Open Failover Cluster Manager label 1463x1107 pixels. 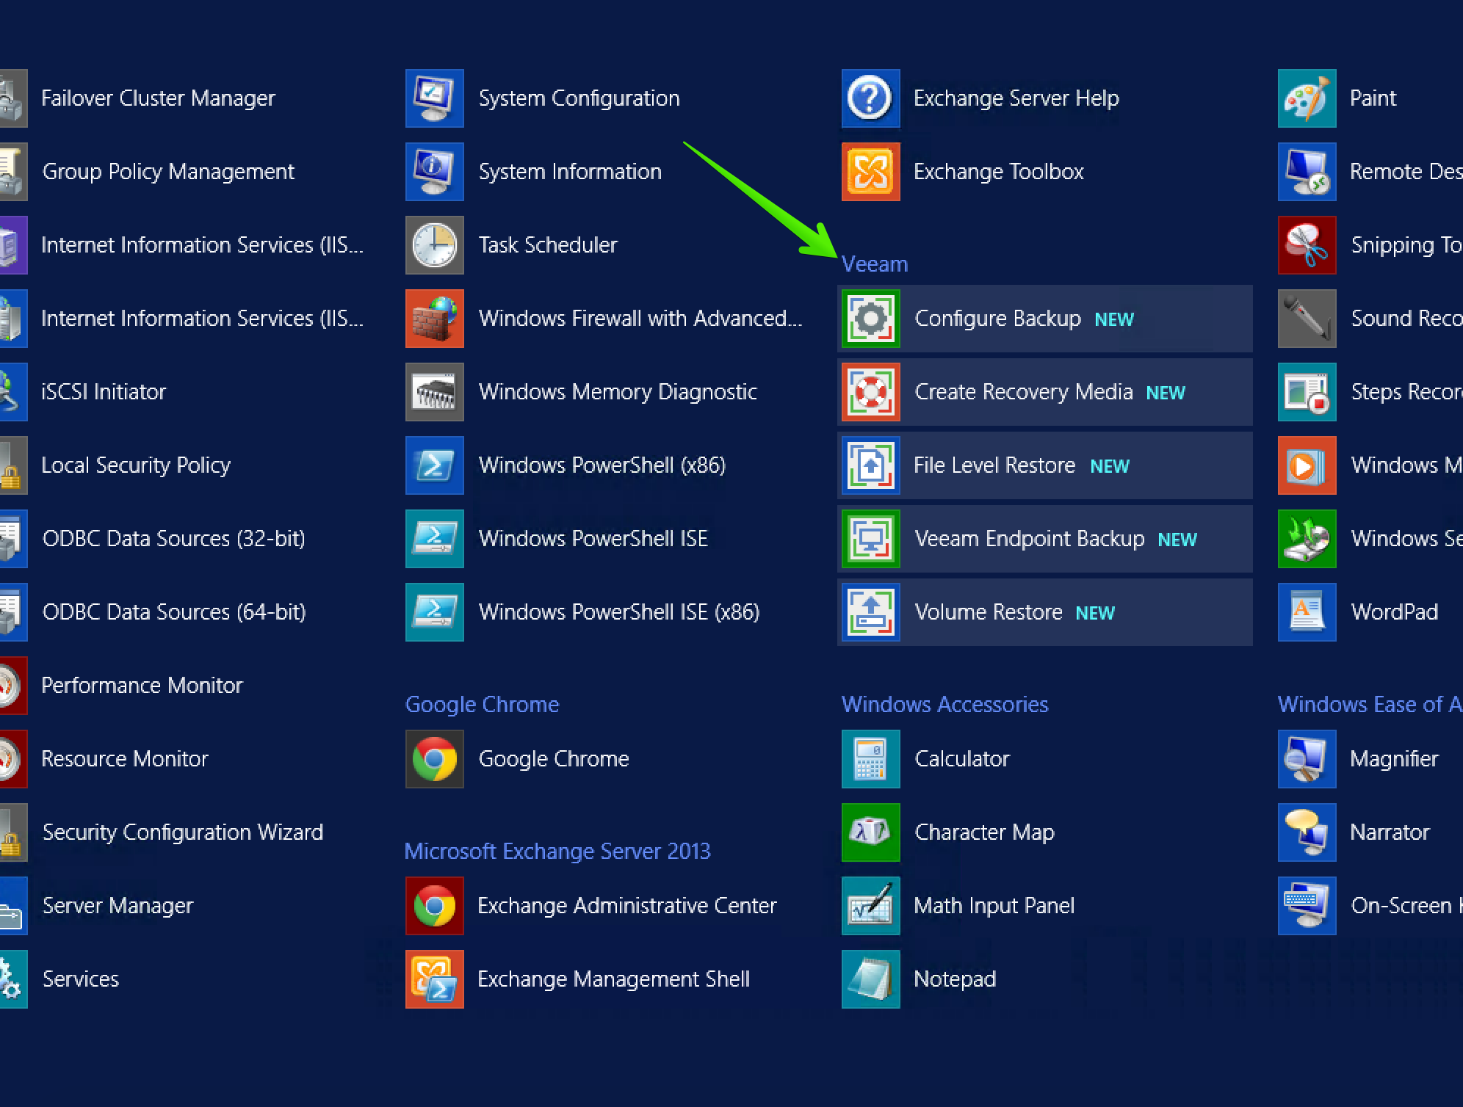tap(158, 98)
